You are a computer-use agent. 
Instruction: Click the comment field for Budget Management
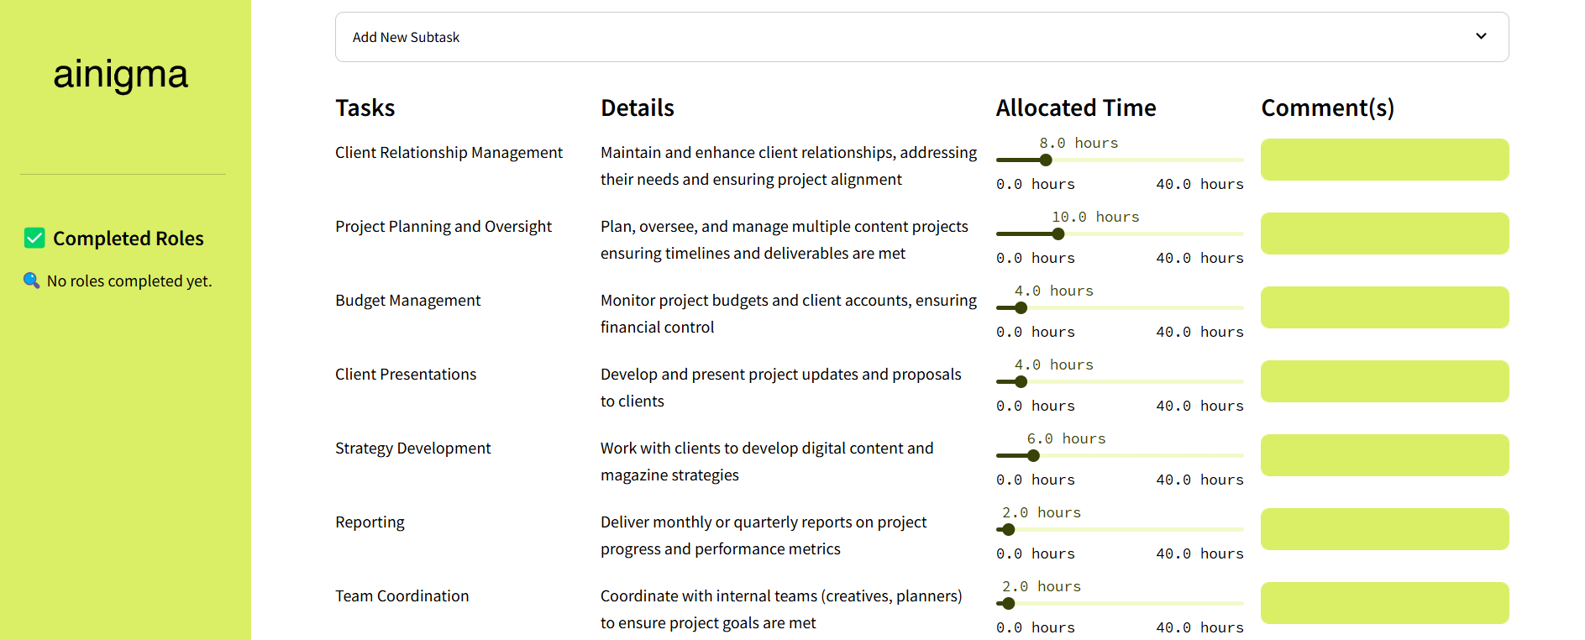pyautogui.click(x=1384, y=307)
